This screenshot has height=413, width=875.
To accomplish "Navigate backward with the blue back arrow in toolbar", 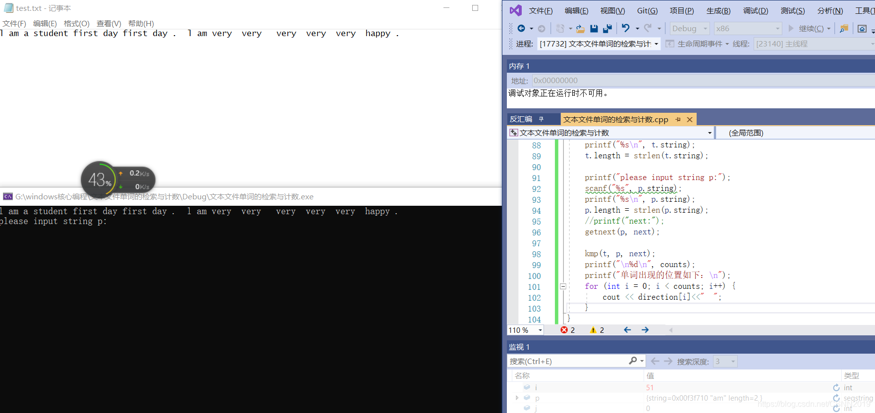I will 521,29.
